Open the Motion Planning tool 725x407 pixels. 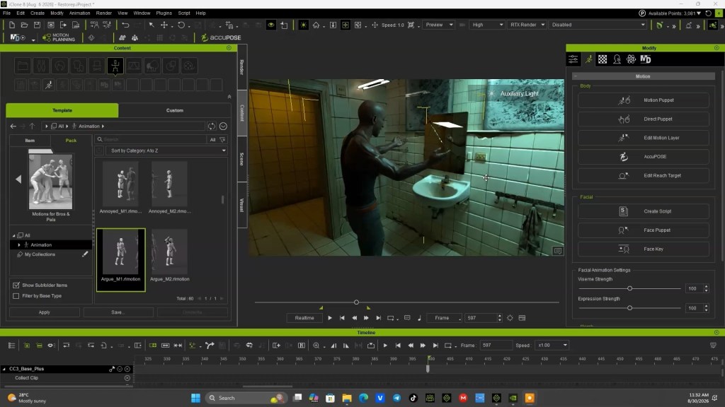(x=59, y=38)
